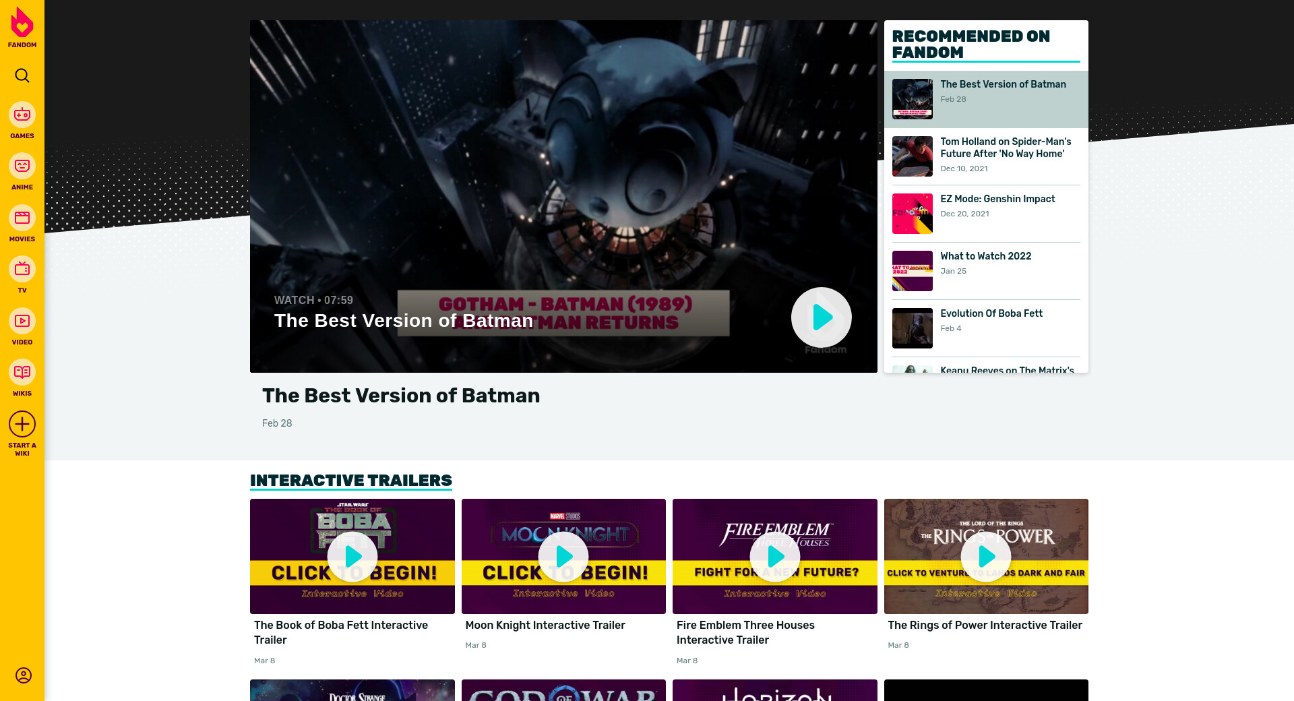This screenshot has height=701, width=1294.
Task: Click the 'ANIME' sidebar label
Action: [x=22, y=187]
